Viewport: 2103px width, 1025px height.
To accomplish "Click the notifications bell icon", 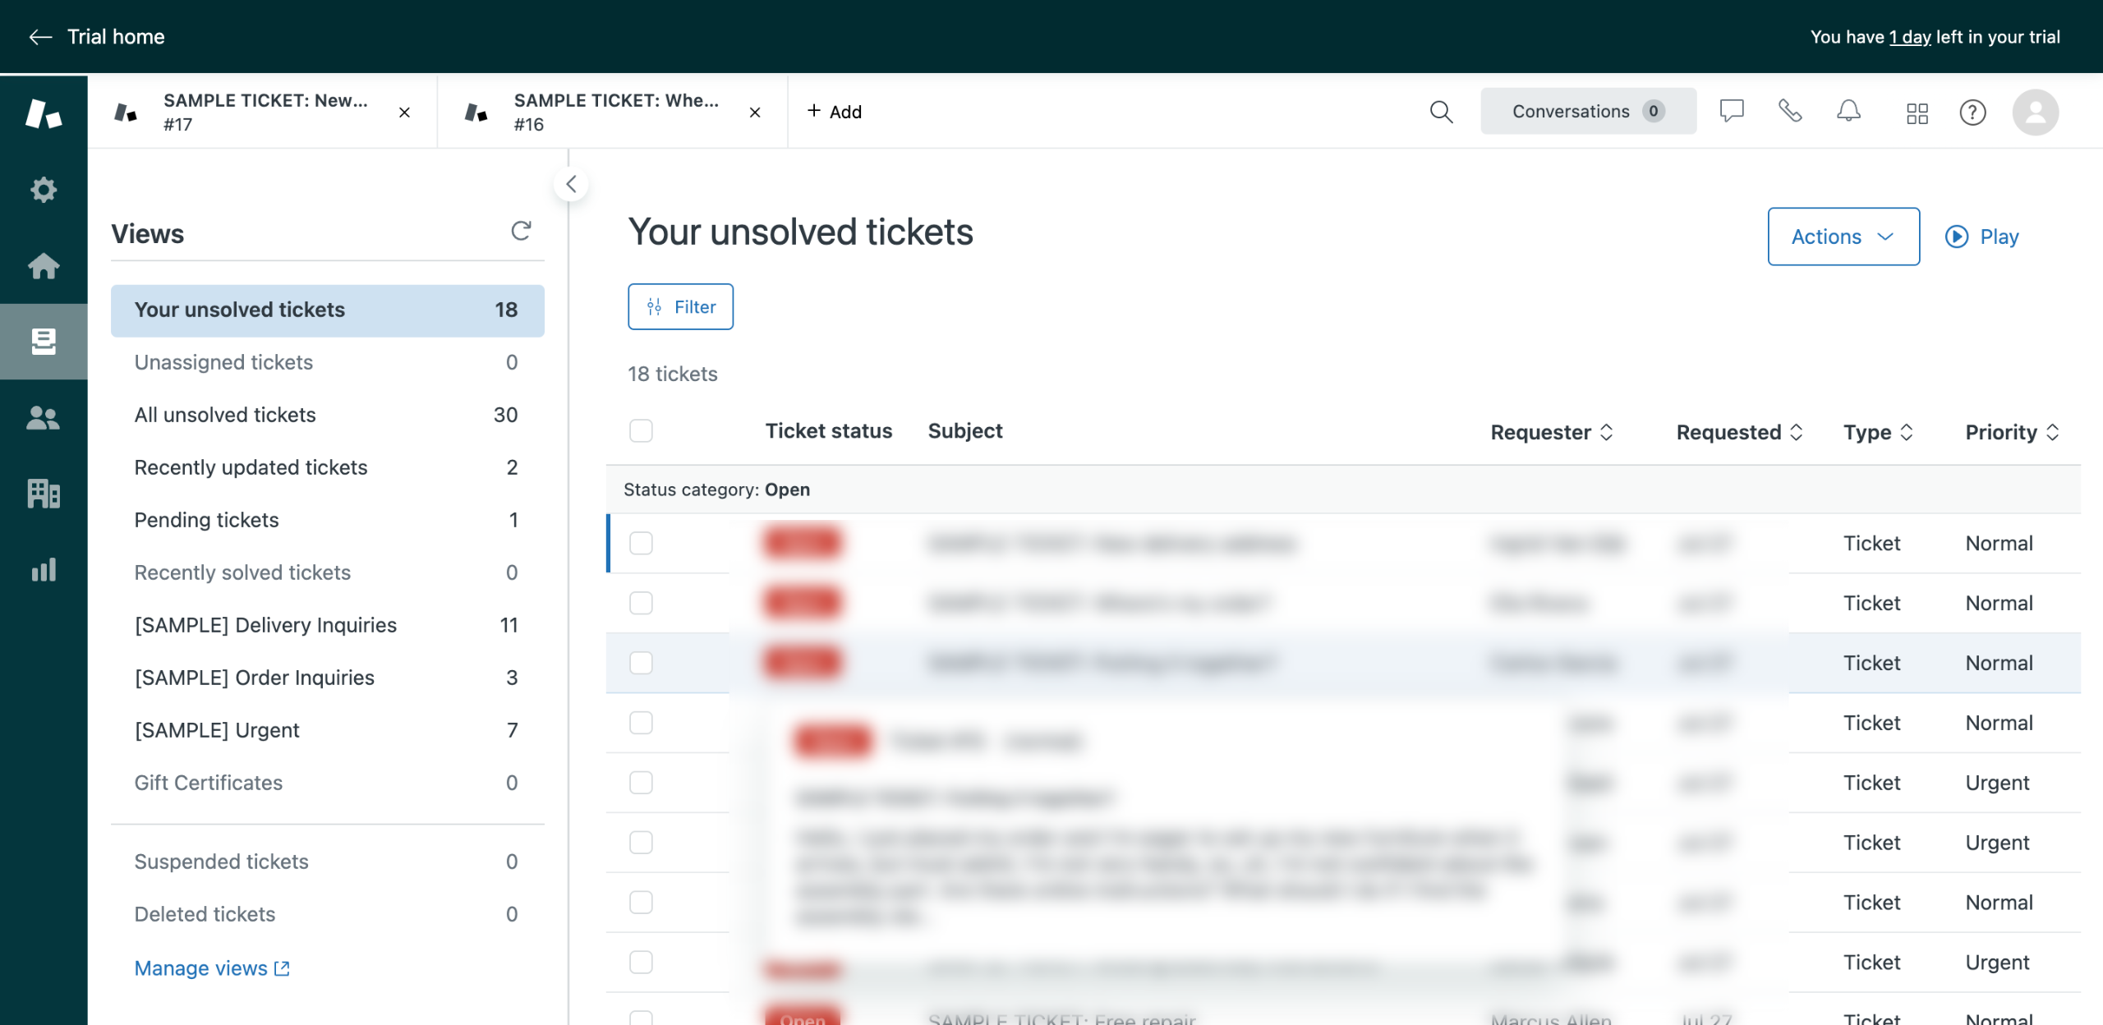I will point(1848,112).
